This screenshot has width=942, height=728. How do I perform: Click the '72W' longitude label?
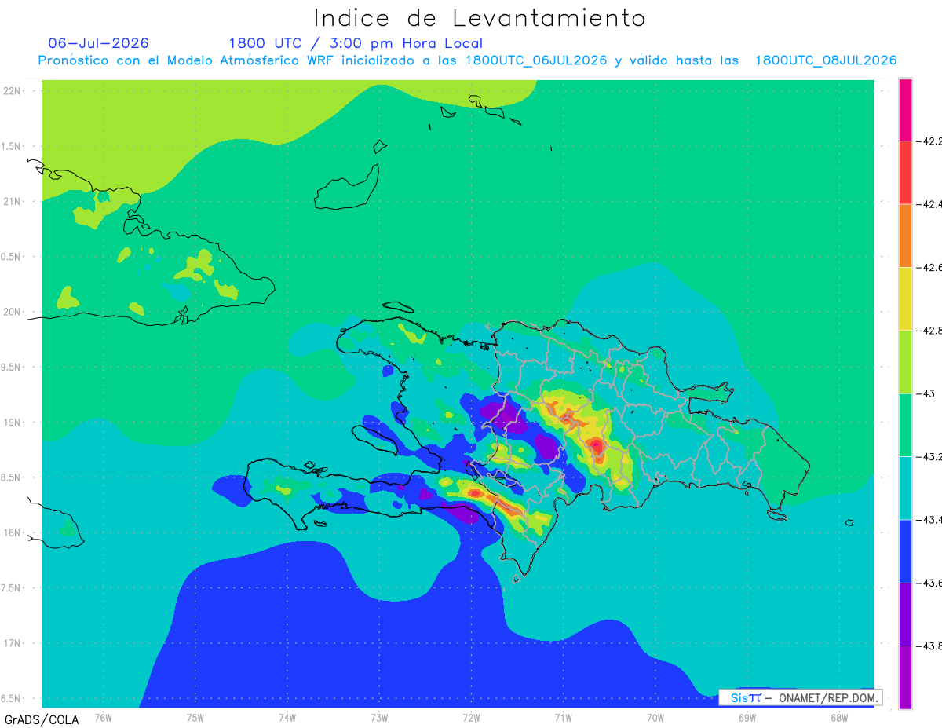pos(471,718)
